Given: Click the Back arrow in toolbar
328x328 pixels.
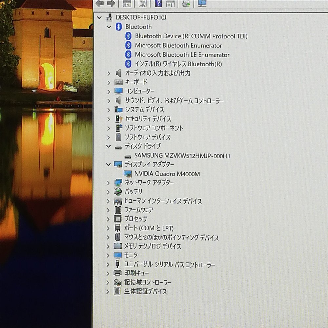Looking at the screenshot, I should pyautogui.click(x=100, y=3).
